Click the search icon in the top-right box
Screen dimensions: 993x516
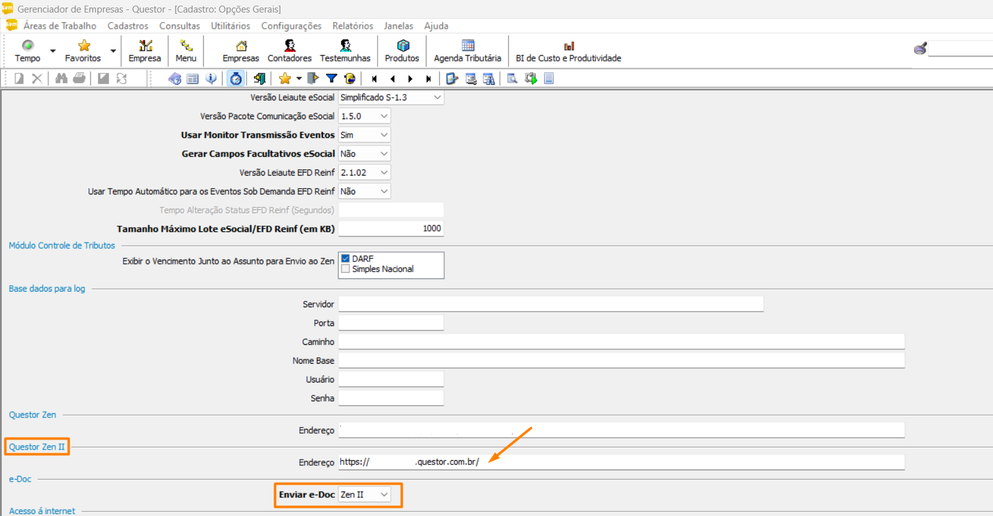tap(920, 48)
